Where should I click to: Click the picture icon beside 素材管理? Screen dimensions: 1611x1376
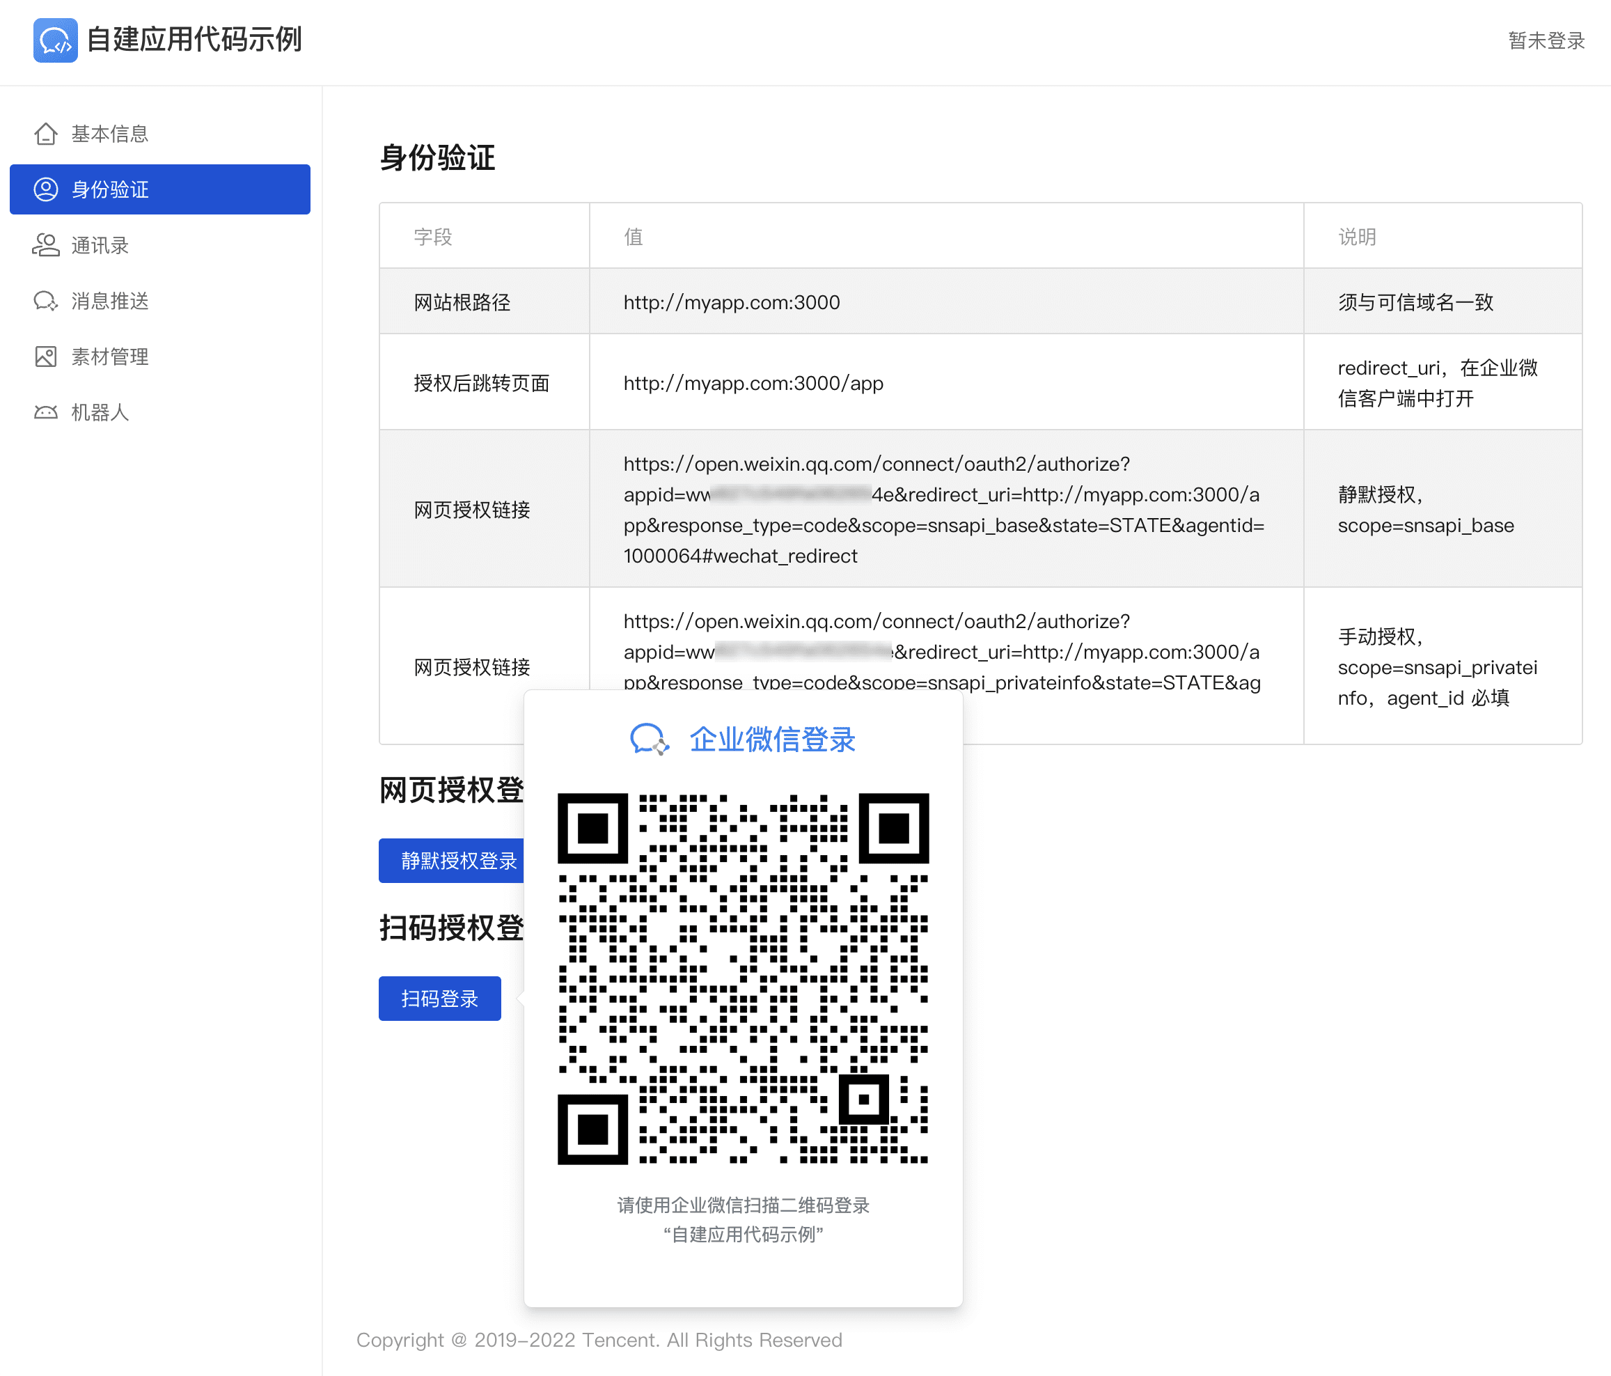click(x=46, y=357)
